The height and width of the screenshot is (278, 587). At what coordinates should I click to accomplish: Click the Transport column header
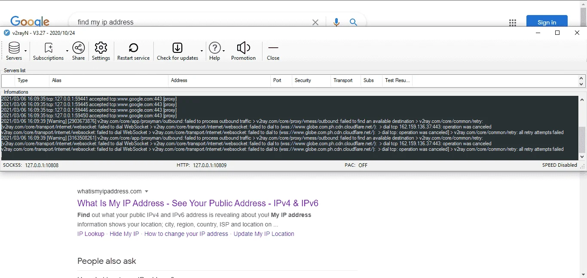coord(345,80)
